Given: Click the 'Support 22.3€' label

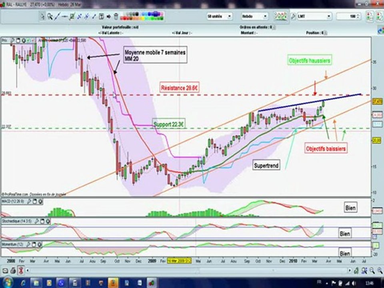Looking at the screenshot, I should (x=168, y=124).
